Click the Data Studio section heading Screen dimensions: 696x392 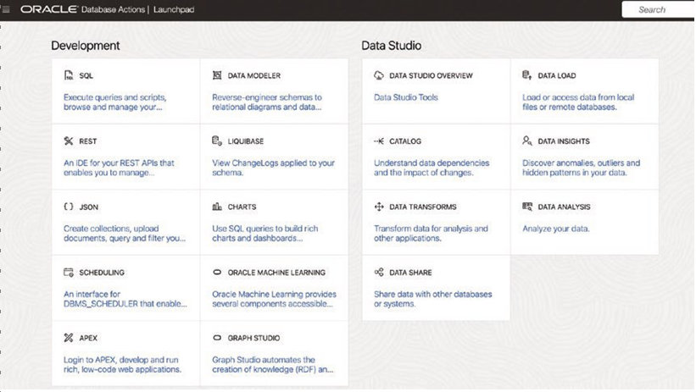tap(391, 45)
